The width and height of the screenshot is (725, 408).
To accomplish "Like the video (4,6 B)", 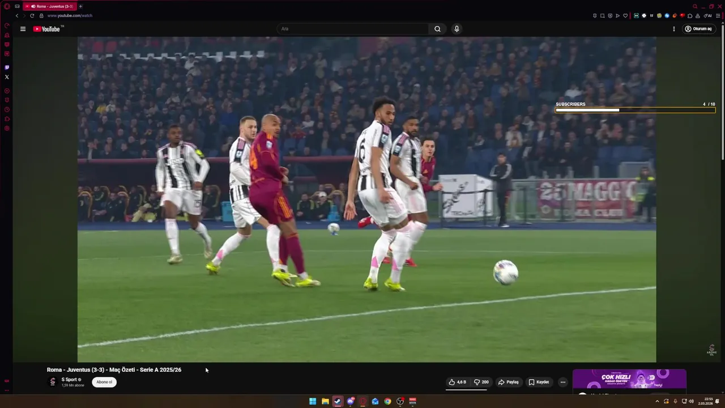I will click(x=458, y=382).
